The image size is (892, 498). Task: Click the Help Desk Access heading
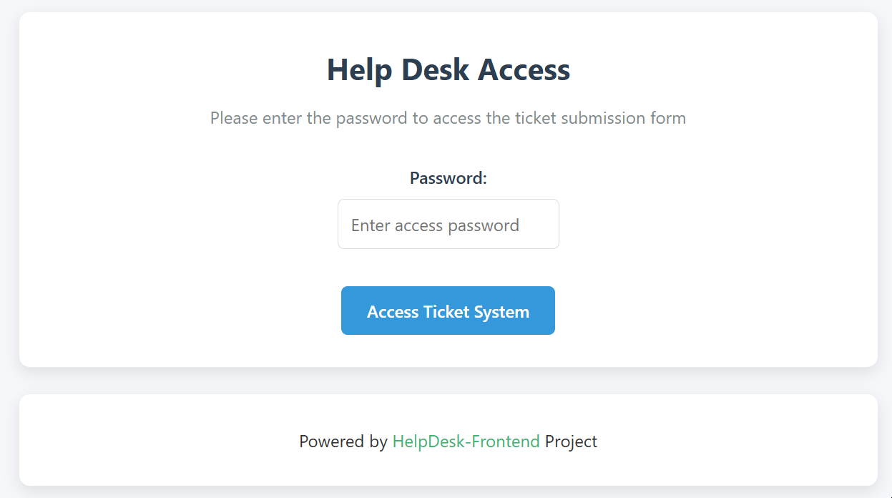448,69
